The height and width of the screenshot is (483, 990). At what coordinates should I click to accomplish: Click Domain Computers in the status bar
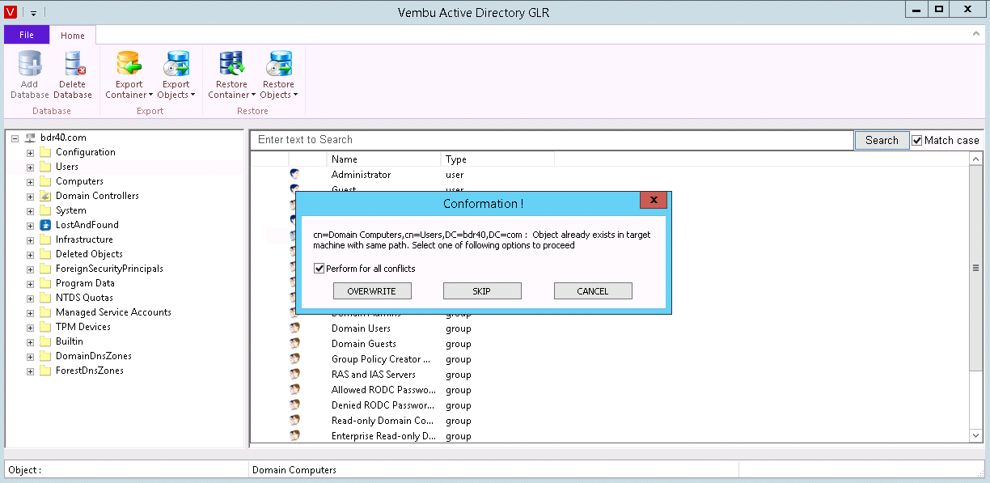click(294, 470)
